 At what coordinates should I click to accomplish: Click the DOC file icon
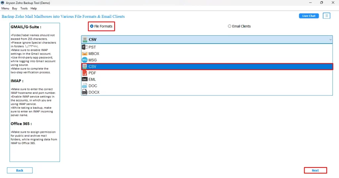[85, 86]
